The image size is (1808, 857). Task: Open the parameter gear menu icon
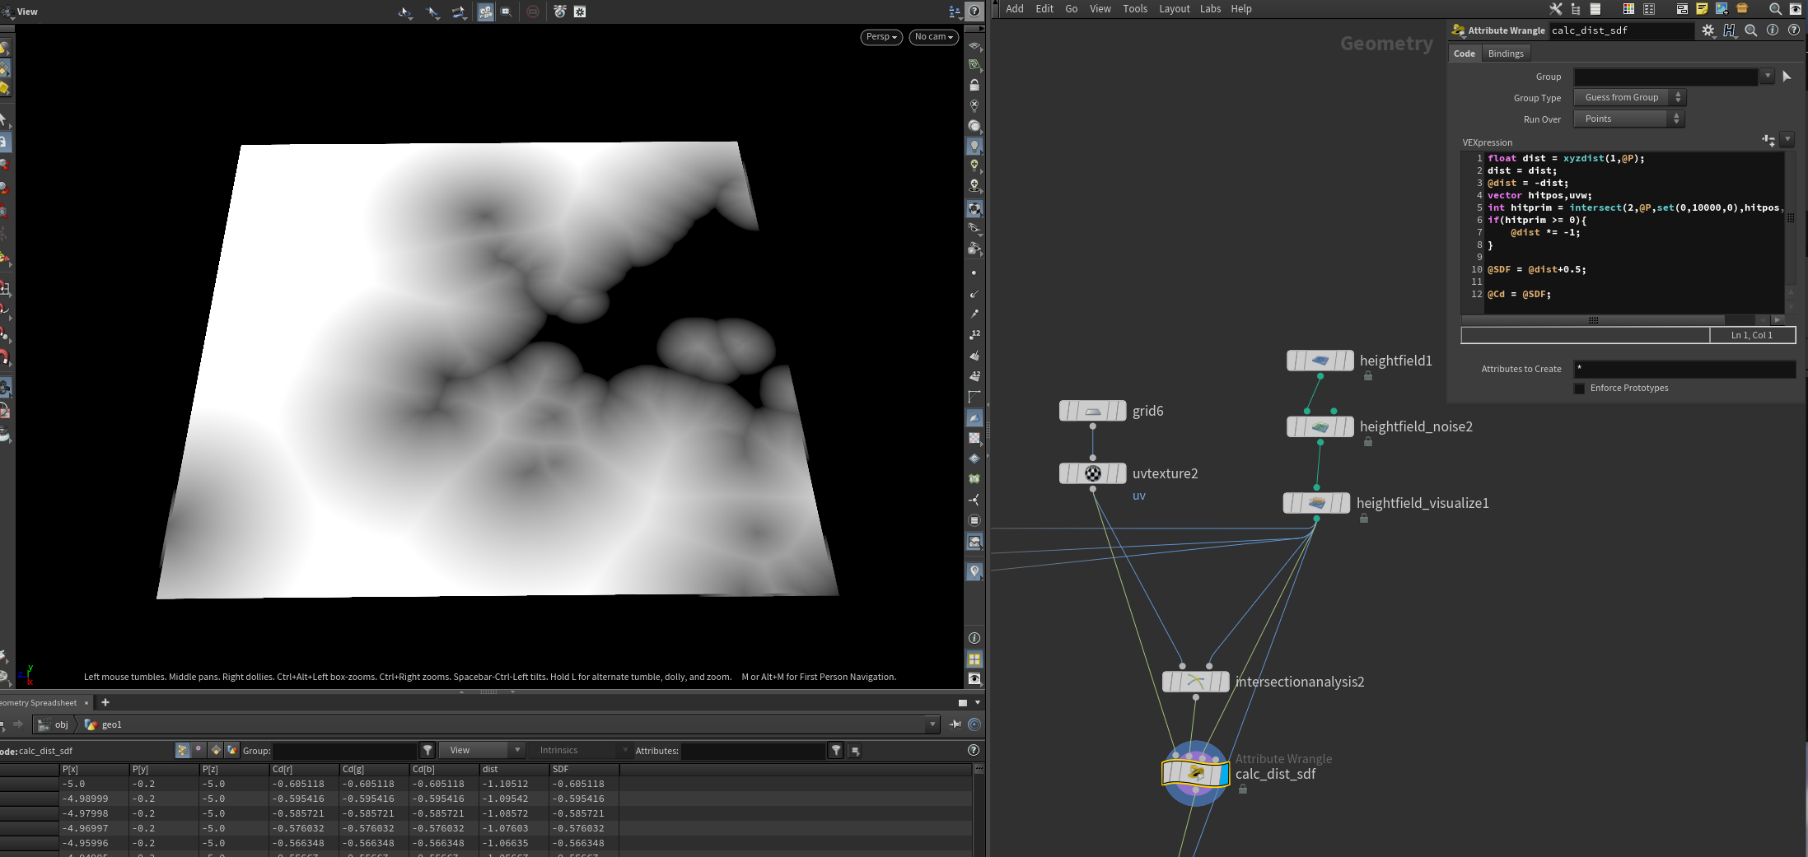pyautogui.click(x=1708, y=30)
